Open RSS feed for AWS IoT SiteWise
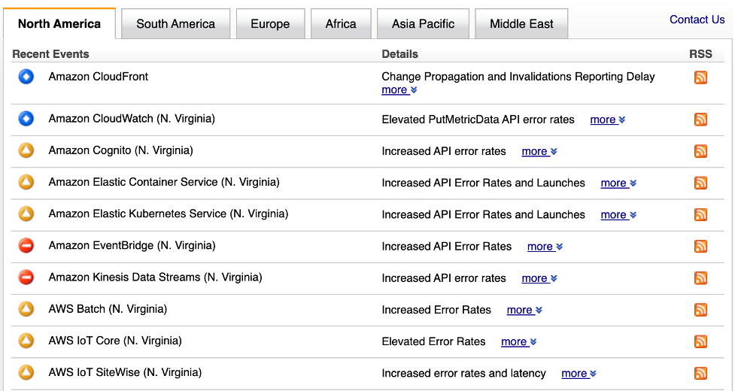 pyautogui.click(x=700, y=373)
